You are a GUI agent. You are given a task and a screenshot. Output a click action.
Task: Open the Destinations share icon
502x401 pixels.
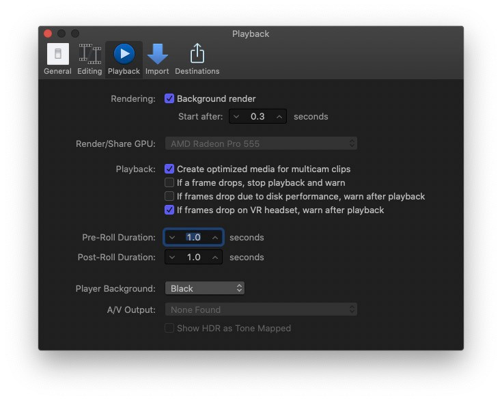click(x=197, y=53)
